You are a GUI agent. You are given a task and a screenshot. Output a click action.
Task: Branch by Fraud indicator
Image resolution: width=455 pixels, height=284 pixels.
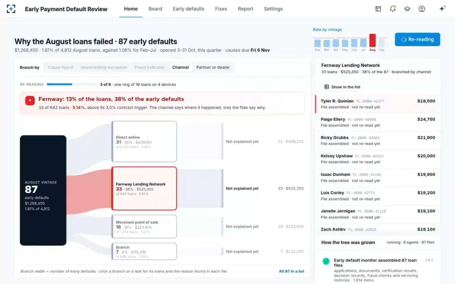(150, 67)
